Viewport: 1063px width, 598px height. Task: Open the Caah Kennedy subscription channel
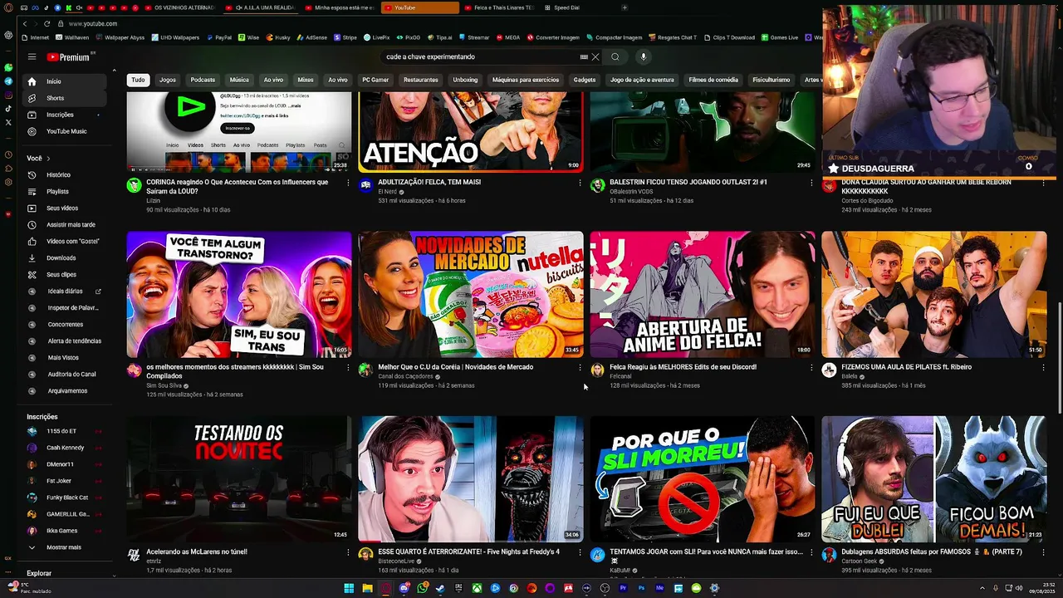pos(65,448)
